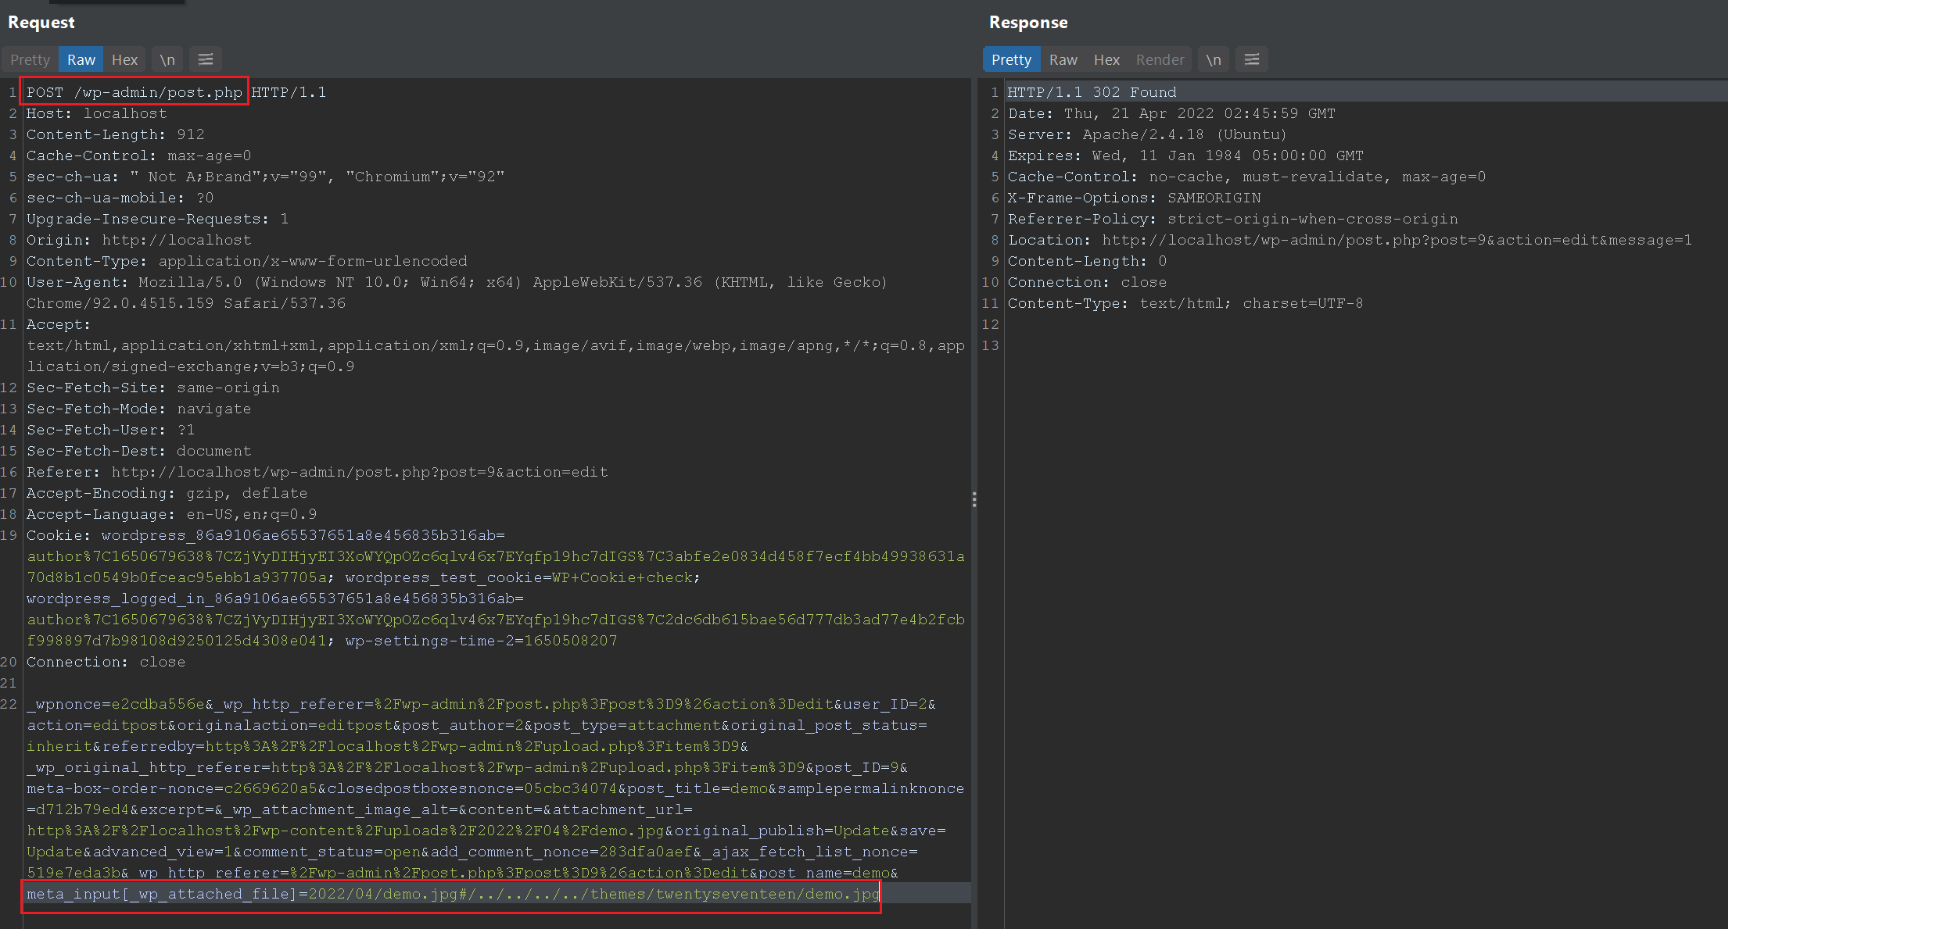Click the Expires response header line
This screenshot has height=929, width=1958.
tap(1185, 155)
